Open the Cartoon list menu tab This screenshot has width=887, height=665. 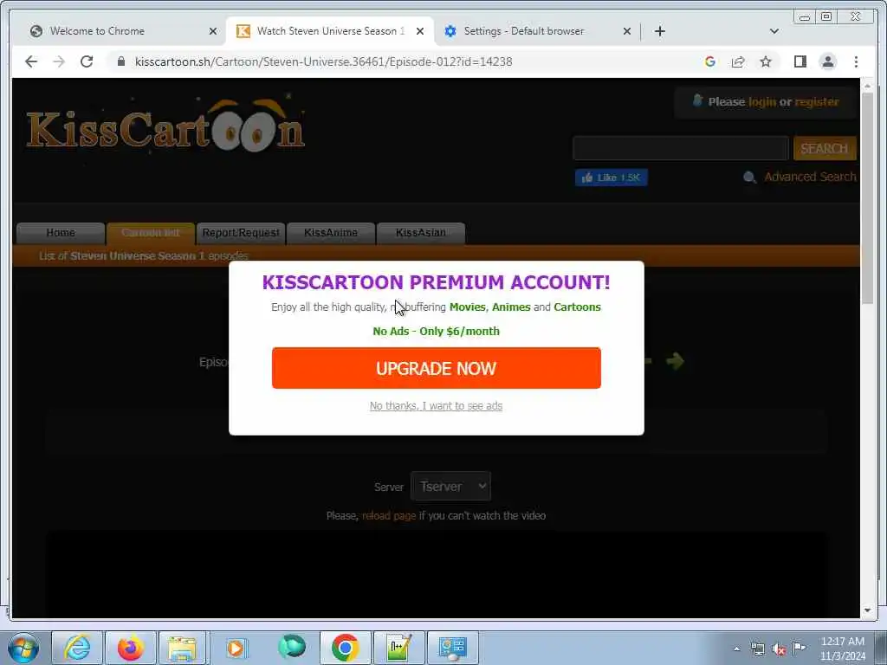point(151,233)
